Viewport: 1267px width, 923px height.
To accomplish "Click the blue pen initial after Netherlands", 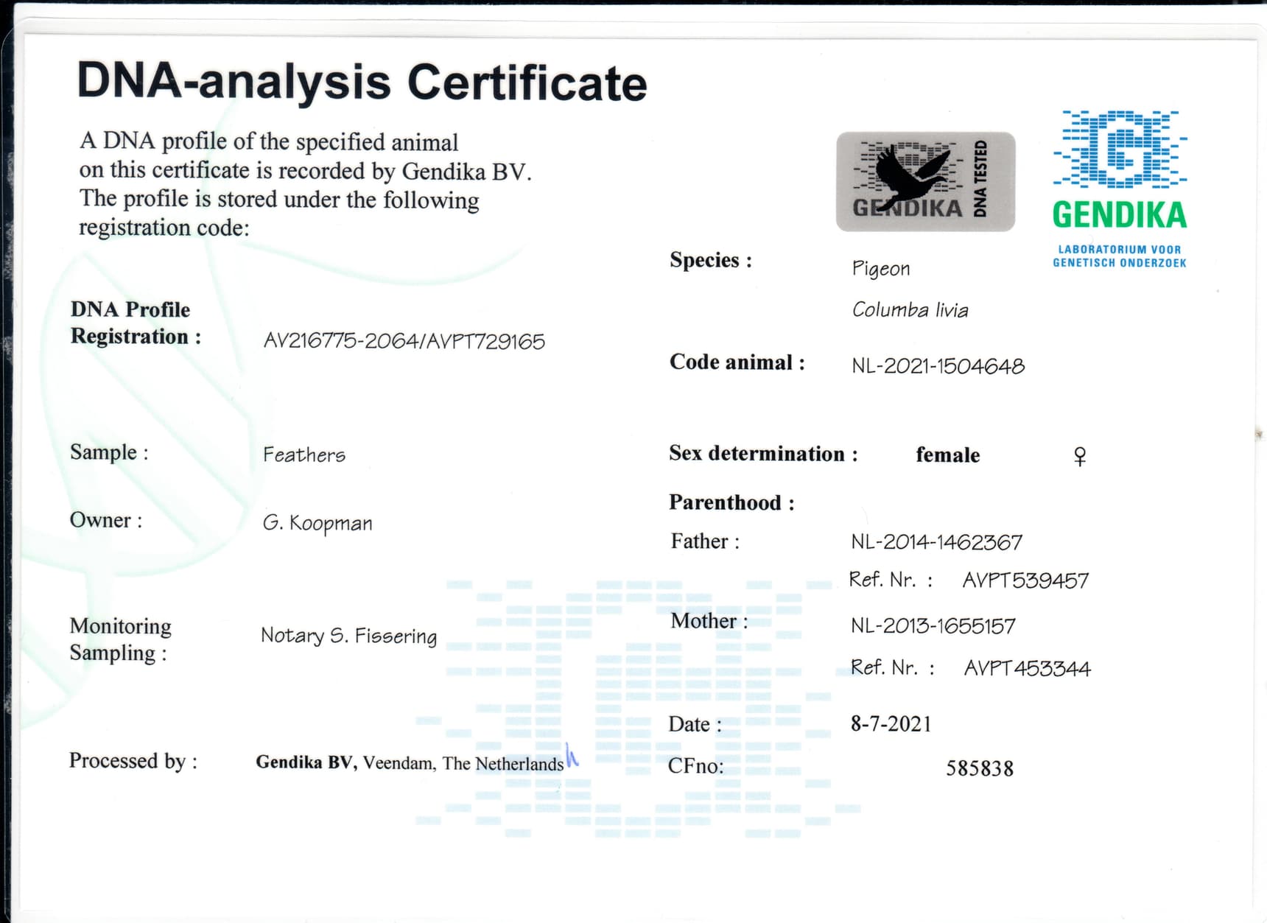I will tap(572, 756).
